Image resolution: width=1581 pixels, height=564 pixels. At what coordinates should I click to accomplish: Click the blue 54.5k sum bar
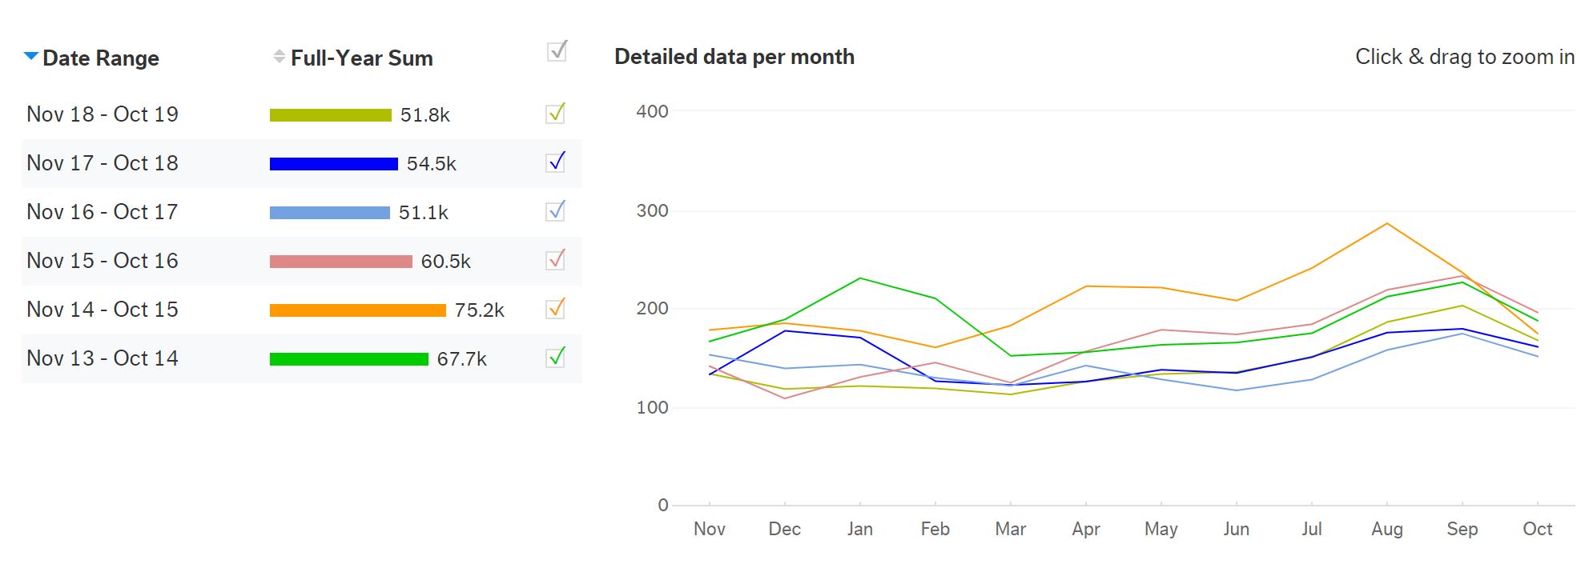pos(333,164)
